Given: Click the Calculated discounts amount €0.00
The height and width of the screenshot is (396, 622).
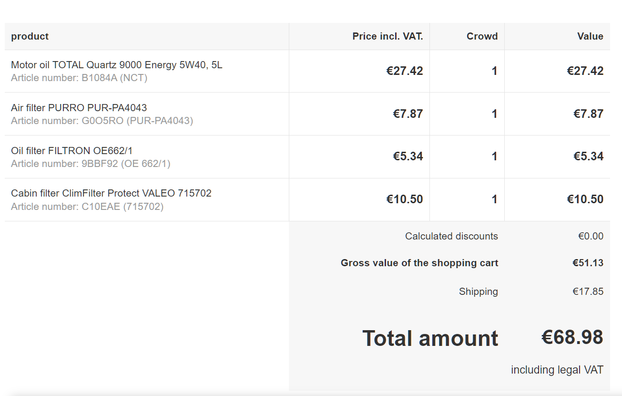Looking at the screenshot, I should (591, 236).
